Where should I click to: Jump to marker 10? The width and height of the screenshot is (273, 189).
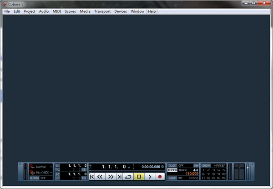(224, 174)
